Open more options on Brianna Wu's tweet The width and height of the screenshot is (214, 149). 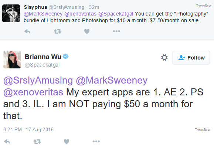coord(96,141)
